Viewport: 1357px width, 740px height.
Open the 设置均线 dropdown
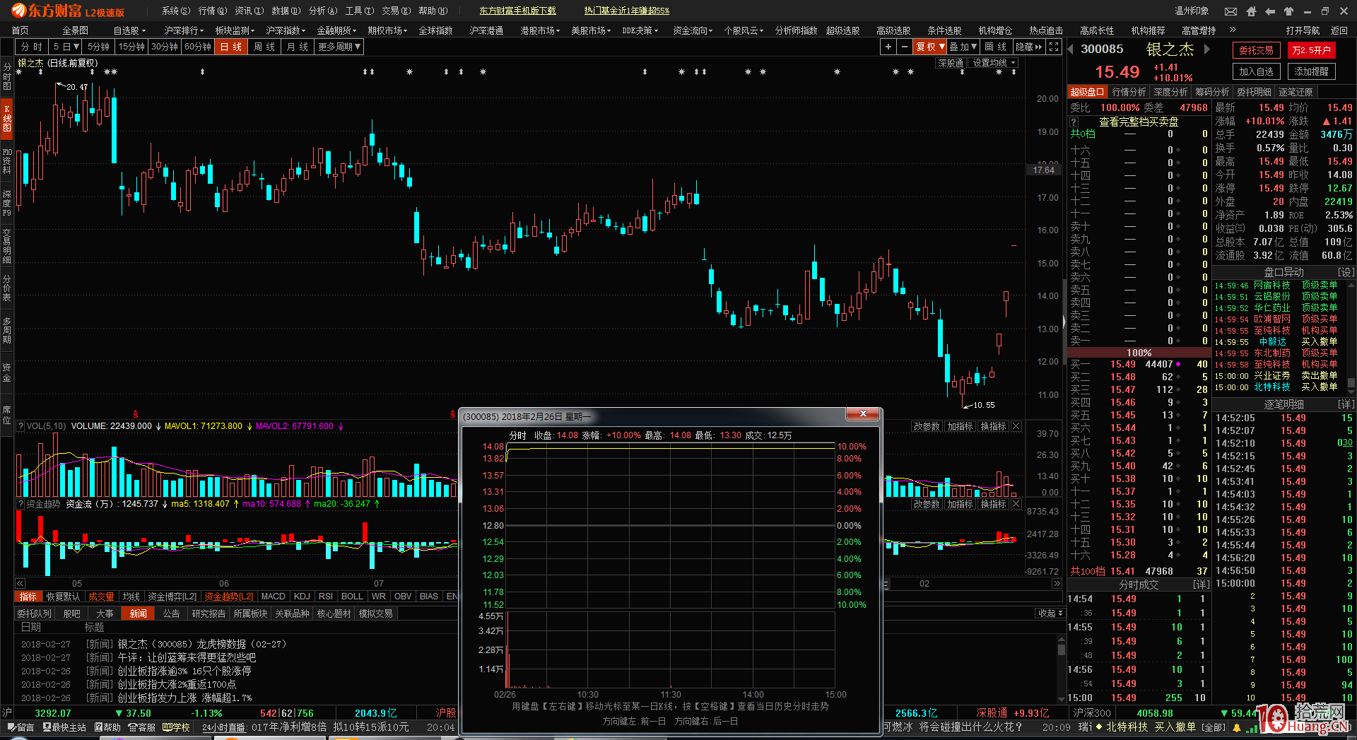[994, 63]
